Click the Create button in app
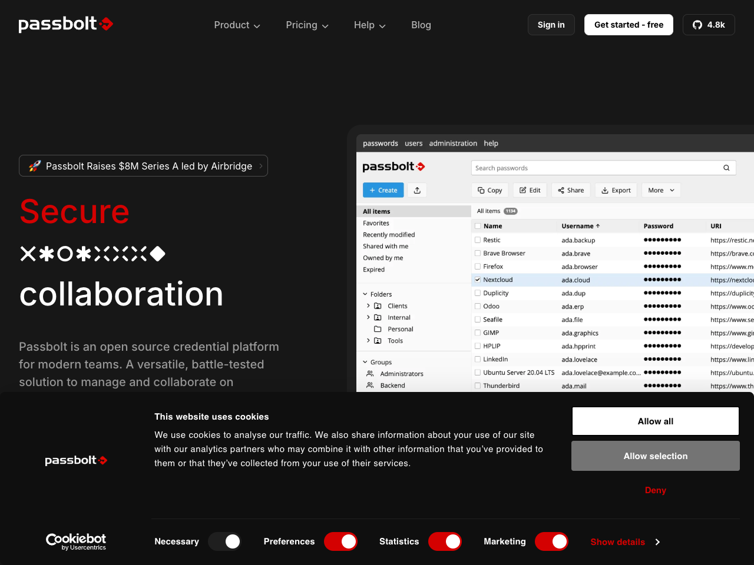This screenshot has height=565, width=754. [x=383, y=190]
